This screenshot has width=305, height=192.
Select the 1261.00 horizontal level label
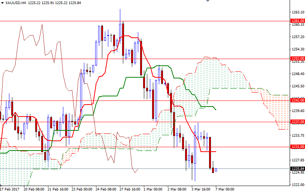(x=298, y=21)
